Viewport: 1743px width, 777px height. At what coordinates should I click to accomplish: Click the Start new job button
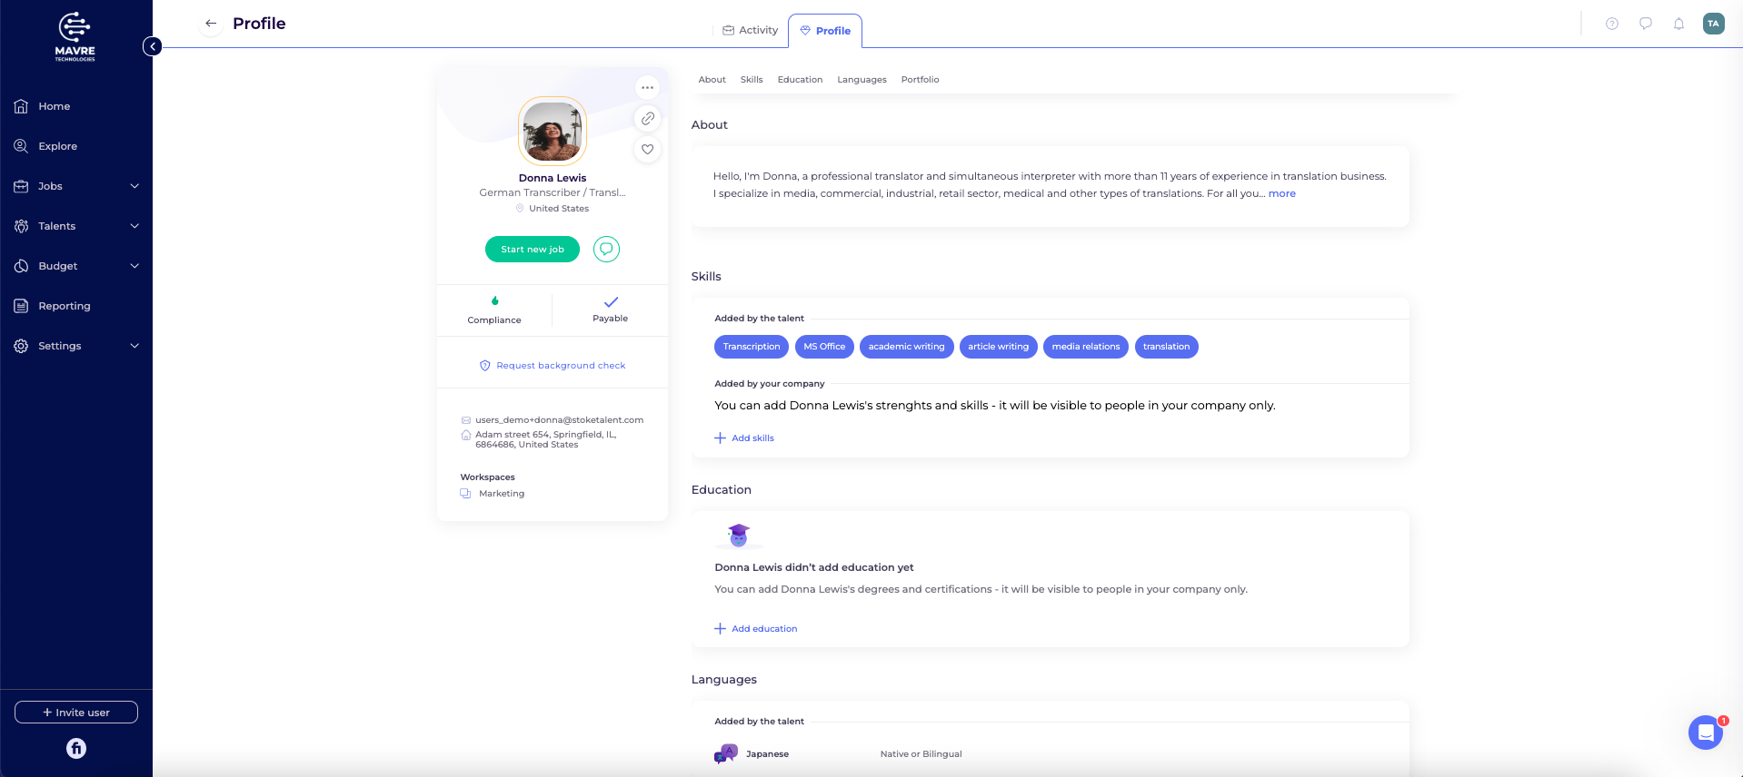point(533,249)
